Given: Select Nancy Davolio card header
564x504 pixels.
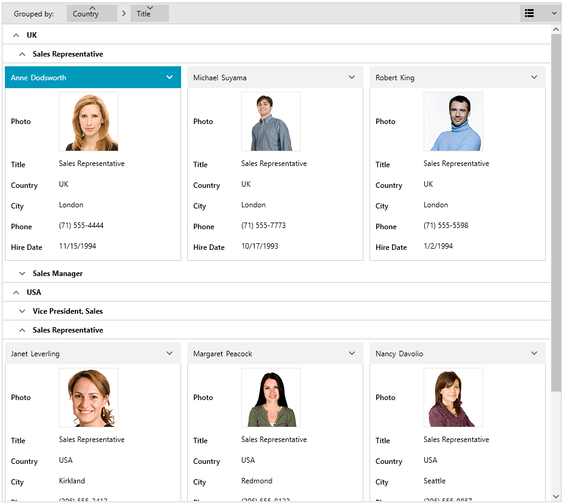Looking at the screenshot, I should (x=458, y=353).
